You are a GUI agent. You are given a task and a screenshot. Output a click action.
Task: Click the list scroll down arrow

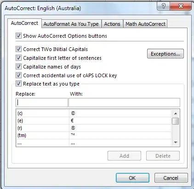pos(176,143)
